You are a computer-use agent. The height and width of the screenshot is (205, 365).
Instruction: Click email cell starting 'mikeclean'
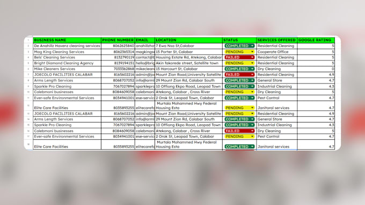[x=145, y=69]
